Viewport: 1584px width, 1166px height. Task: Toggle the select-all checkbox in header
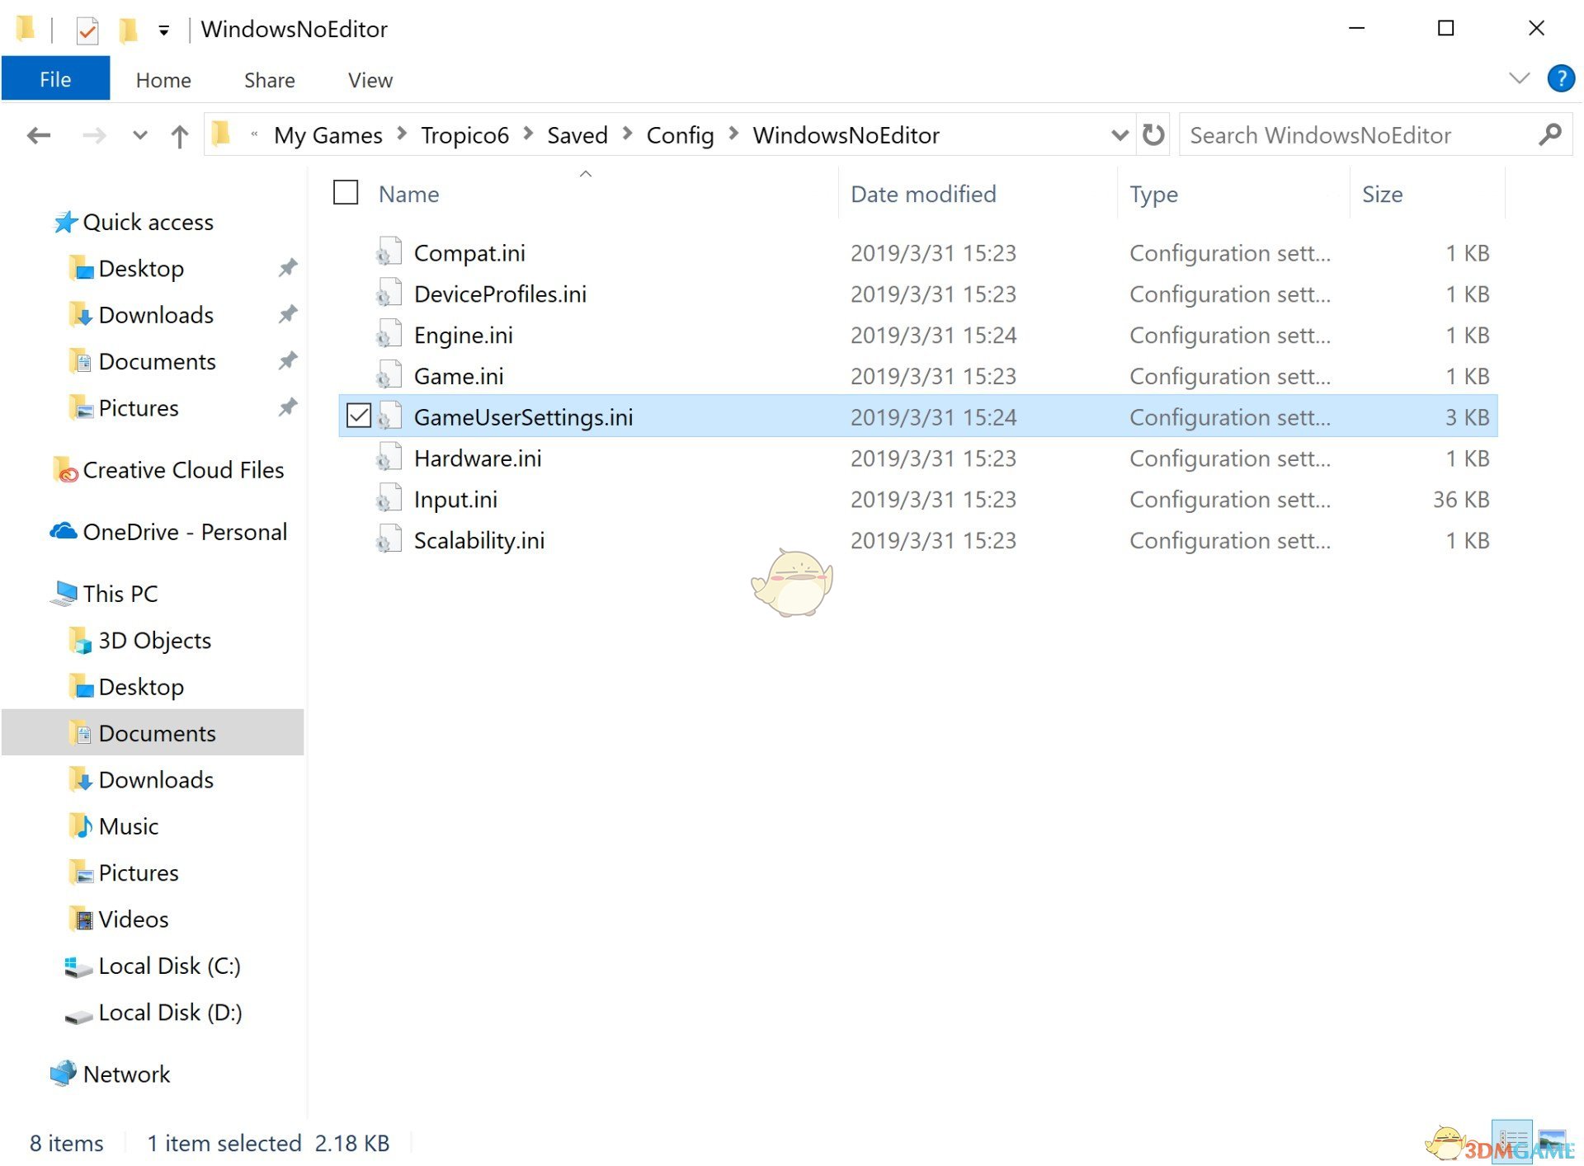click(346, 193)
